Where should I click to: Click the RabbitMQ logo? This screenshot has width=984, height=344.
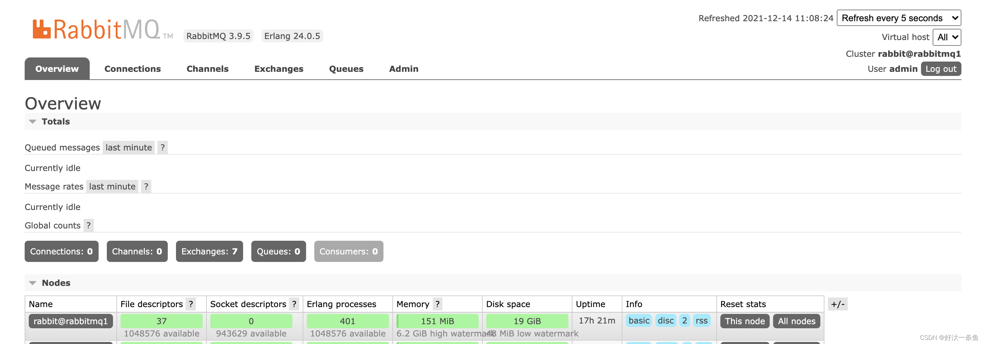click(102, 29)
